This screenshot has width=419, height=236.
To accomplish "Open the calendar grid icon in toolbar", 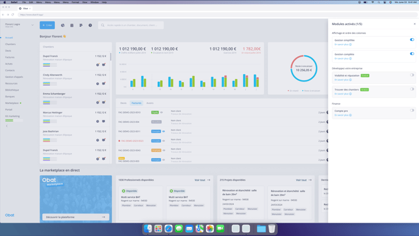I will [72, 25].
